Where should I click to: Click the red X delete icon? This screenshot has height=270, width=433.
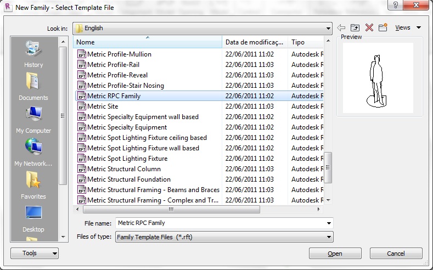click(x=369, y=27)
